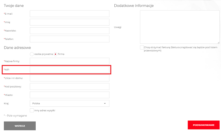Click the 'Ulica i nr domu' field
Viewport: 221px width, 132px height.
pyautogui.click(x=69, y=78)
